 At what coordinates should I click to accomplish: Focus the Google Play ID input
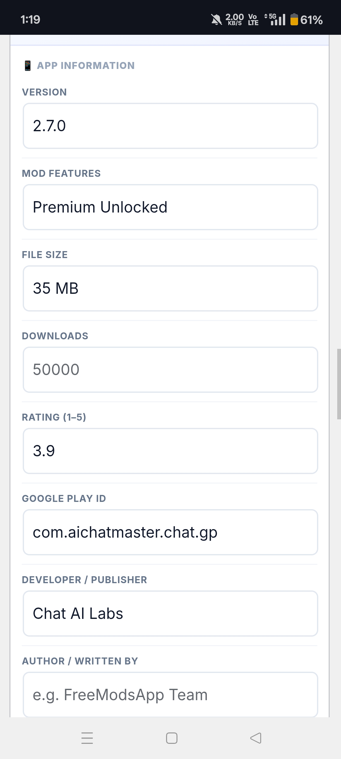click(170, 532)
